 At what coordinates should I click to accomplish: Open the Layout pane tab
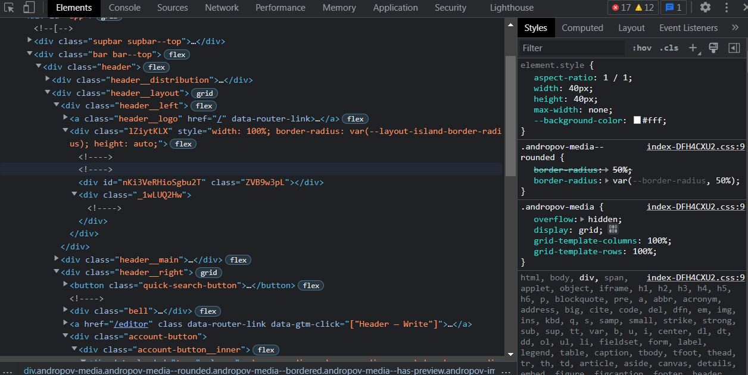click(631, 27)
